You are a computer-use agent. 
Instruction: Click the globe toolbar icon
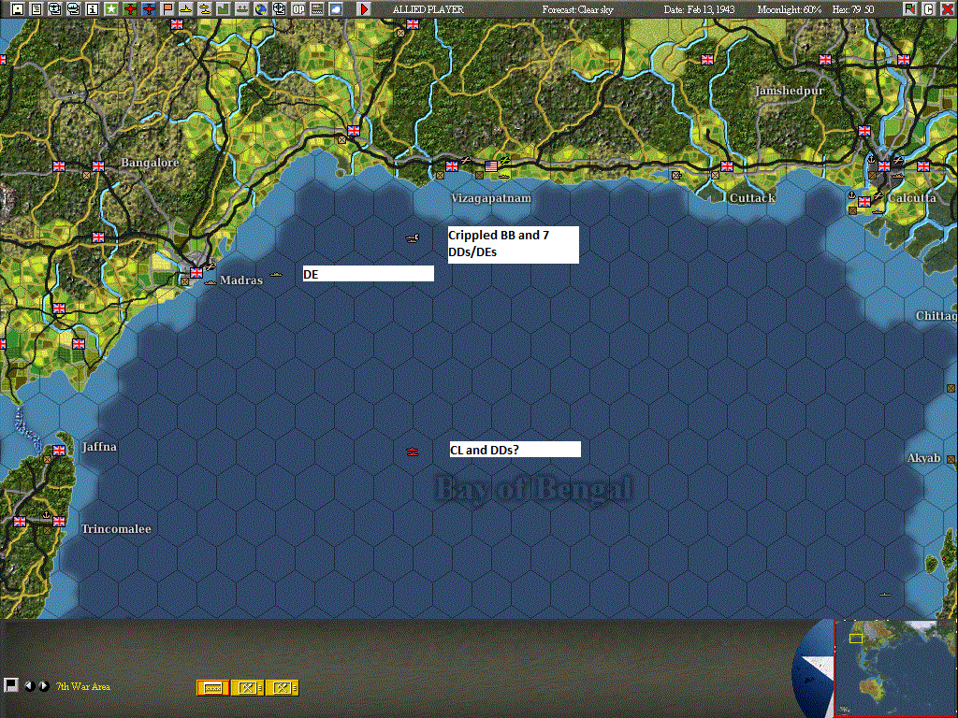point(261,9)
